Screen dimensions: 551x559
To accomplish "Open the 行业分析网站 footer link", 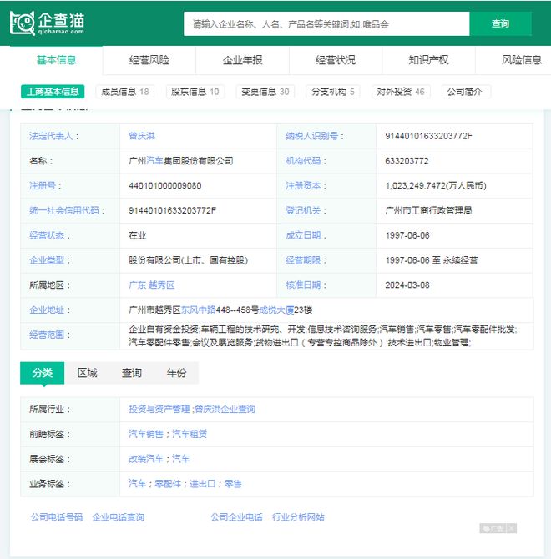I will click(298, 517).
